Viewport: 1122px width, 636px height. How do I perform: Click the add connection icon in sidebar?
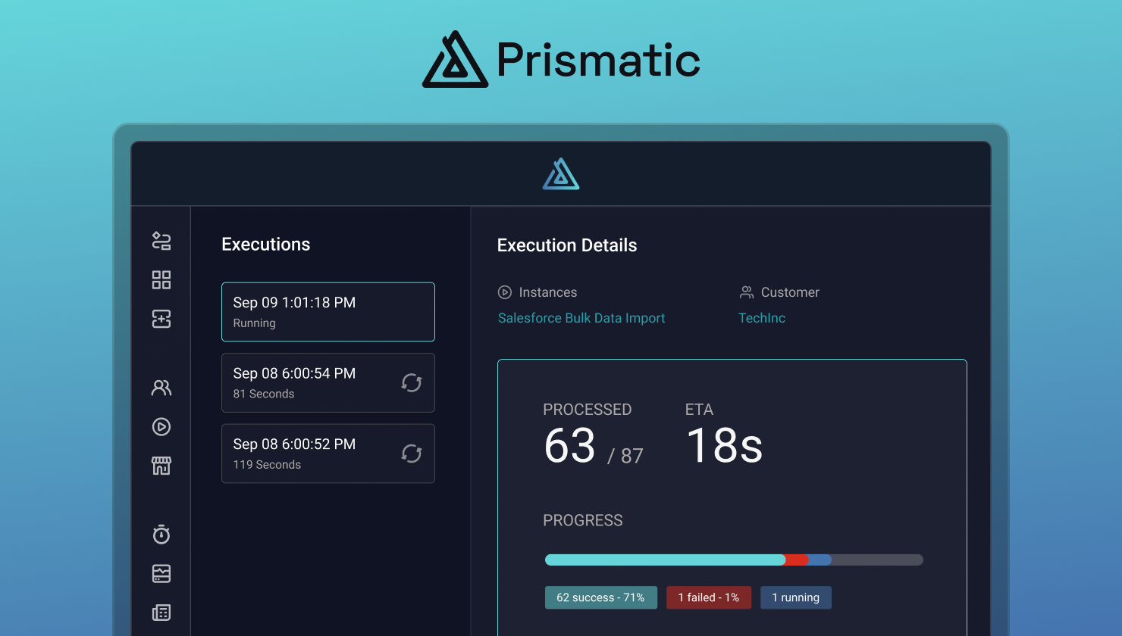click(x=161, y=319)
